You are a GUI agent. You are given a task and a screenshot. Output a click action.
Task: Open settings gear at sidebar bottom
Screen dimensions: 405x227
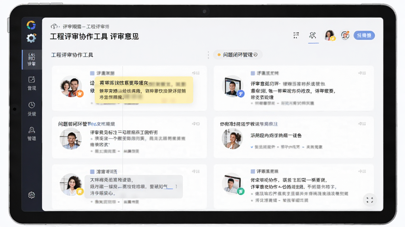32,195
